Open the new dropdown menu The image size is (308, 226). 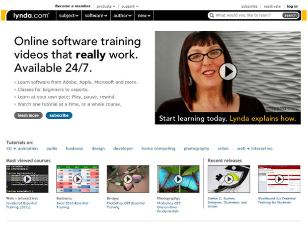[x=144, y=15]
